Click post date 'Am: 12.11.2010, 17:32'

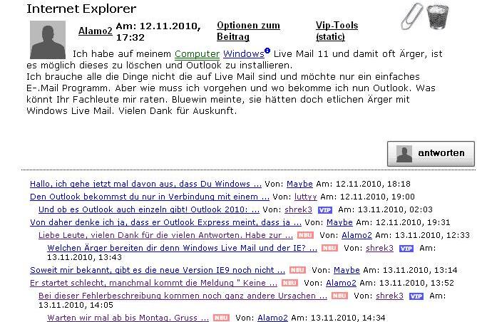(158, 31)
